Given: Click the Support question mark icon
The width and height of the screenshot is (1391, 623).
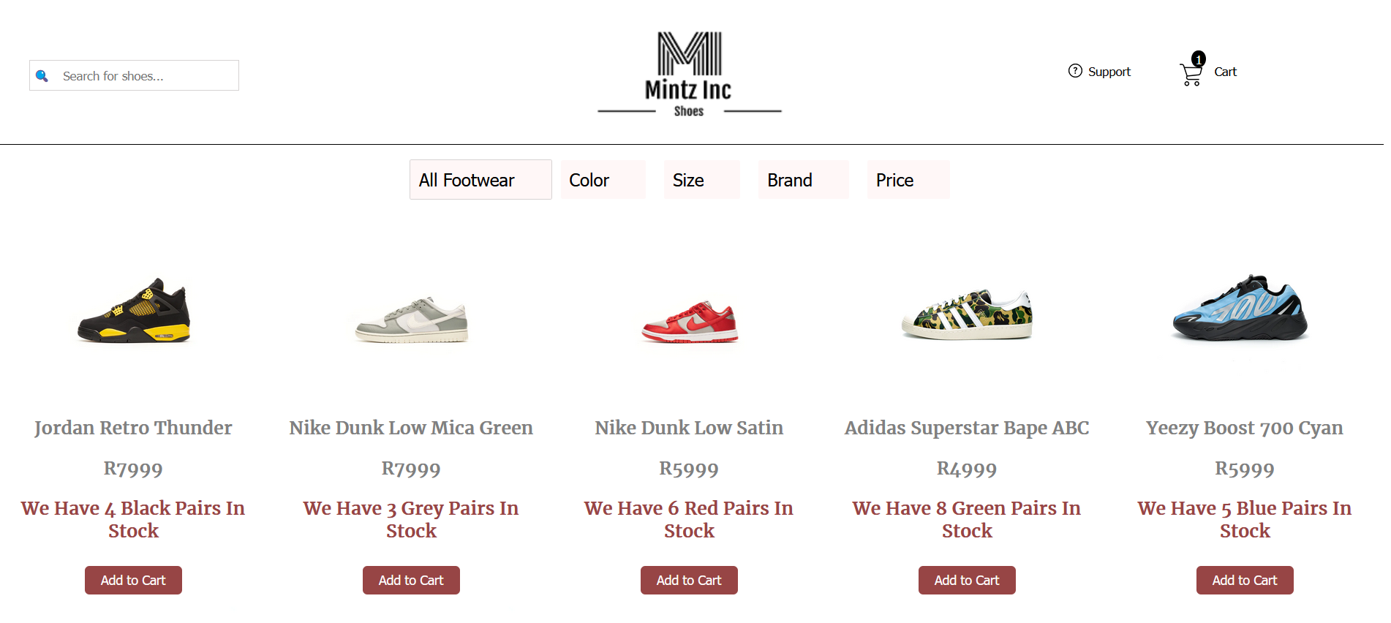Looking at the screenshot, I should [1075, 71].
